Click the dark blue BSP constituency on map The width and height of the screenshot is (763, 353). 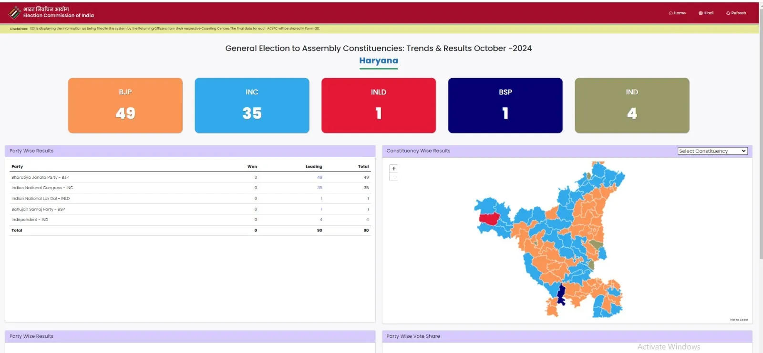coord(561,294)
